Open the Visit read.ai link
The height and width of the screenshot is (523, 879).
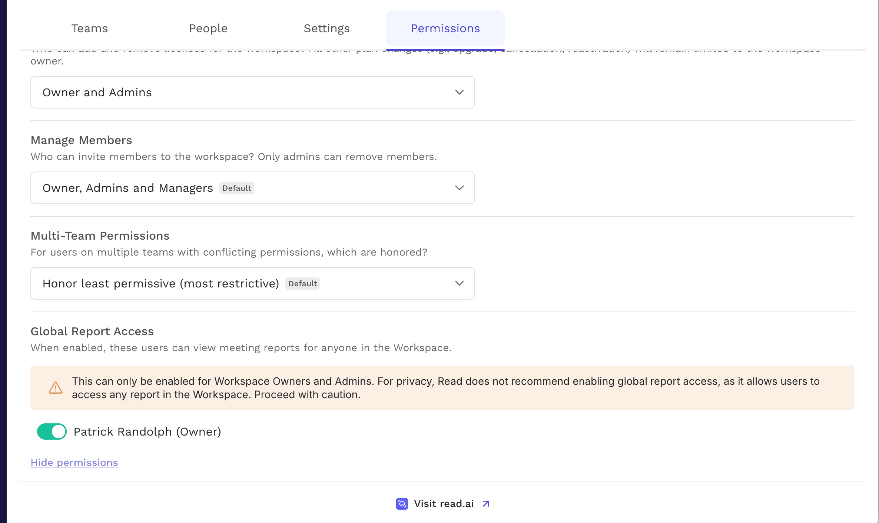(x=443, y=504)
